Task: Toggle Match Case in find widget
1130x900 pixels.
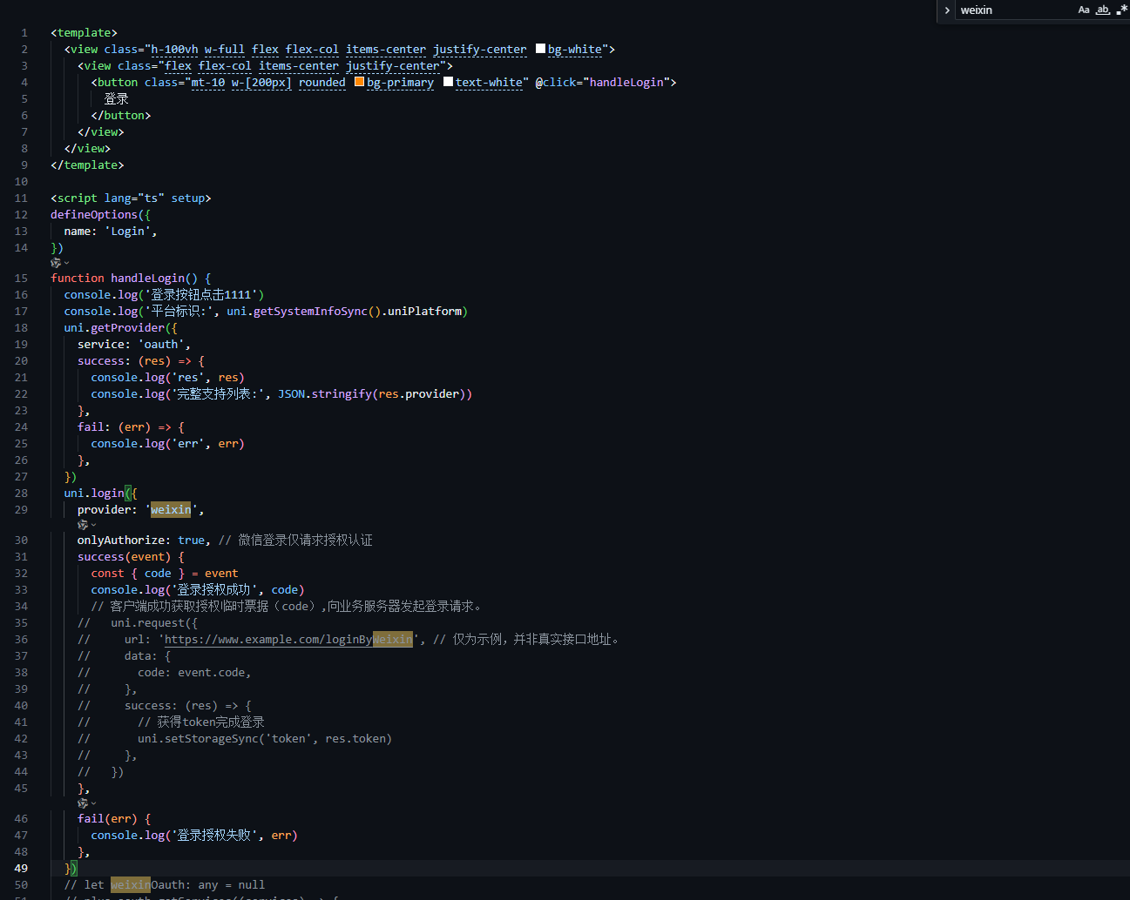Action: 1084,10
